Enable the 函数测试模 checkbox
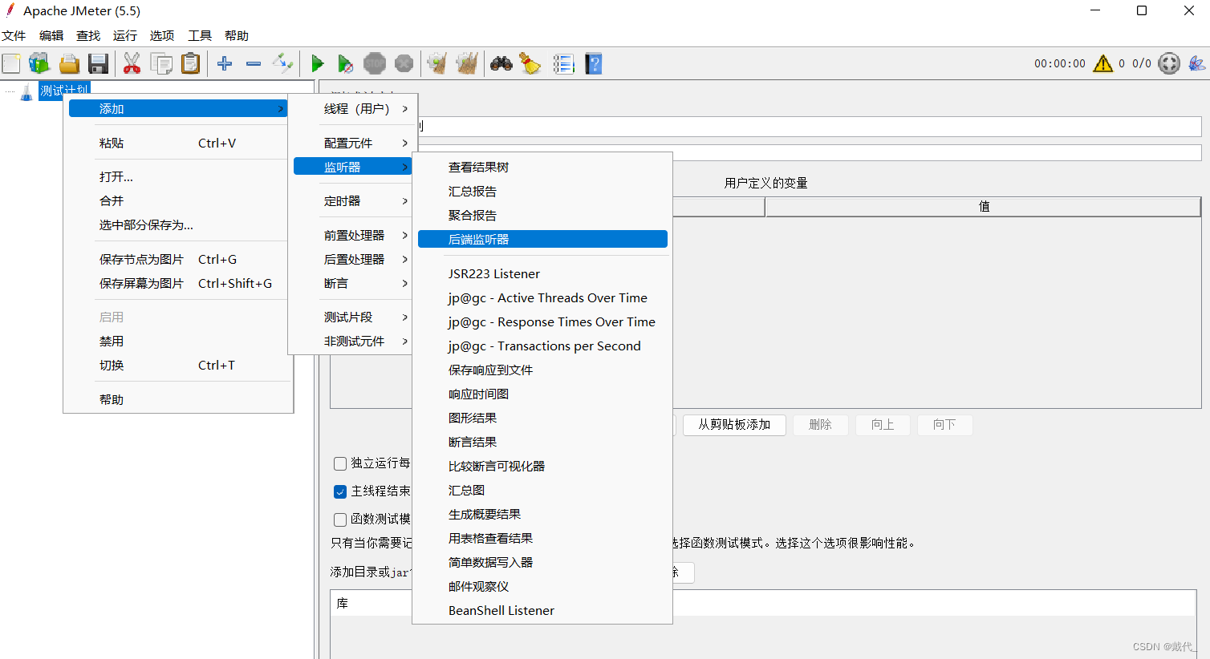Image resolution: width=1210 pixels, height=659 pixels. pyautogui.click(x=340, y=520)
